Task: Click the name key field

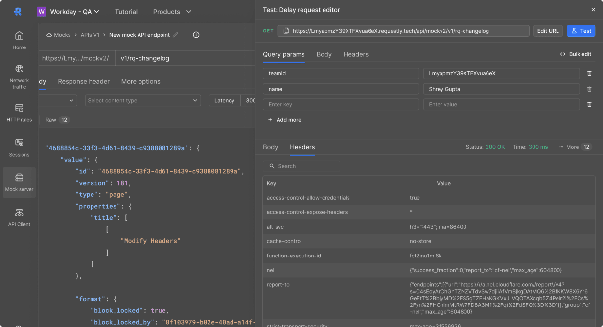Action: pyautogui.click(x=341, y=89)
